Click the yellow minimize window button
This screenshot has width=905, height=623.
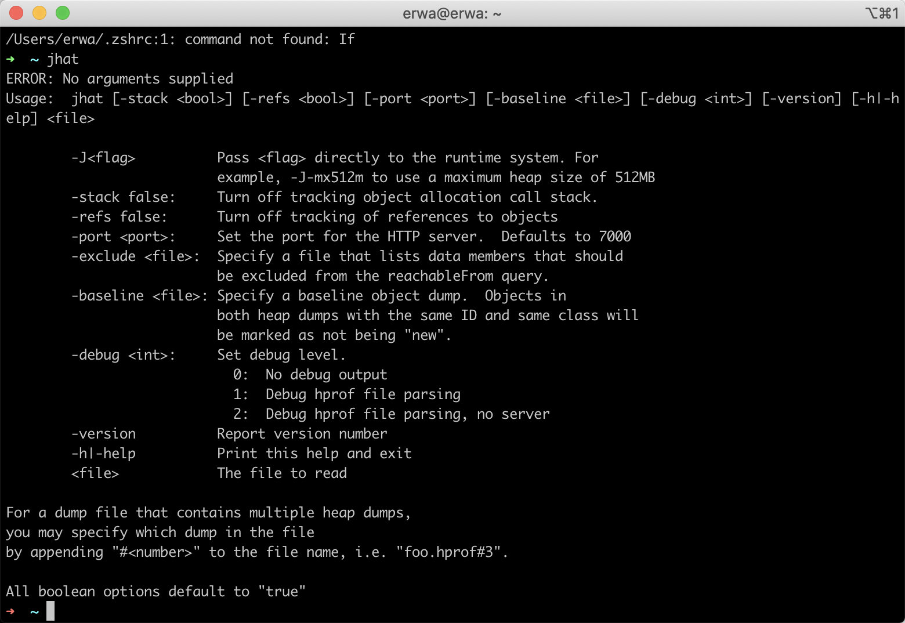pos(39,13)
